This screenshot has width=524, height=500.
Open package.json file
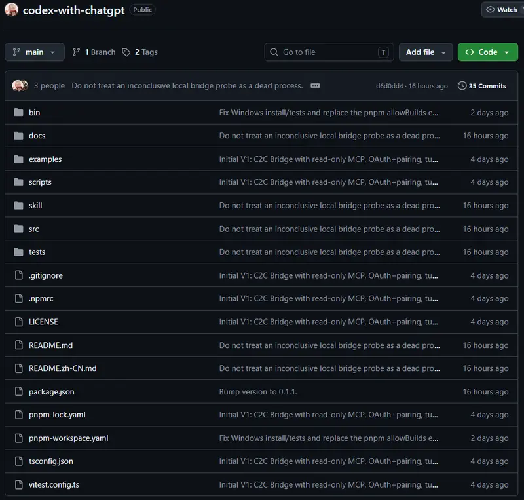click(52, 392)
